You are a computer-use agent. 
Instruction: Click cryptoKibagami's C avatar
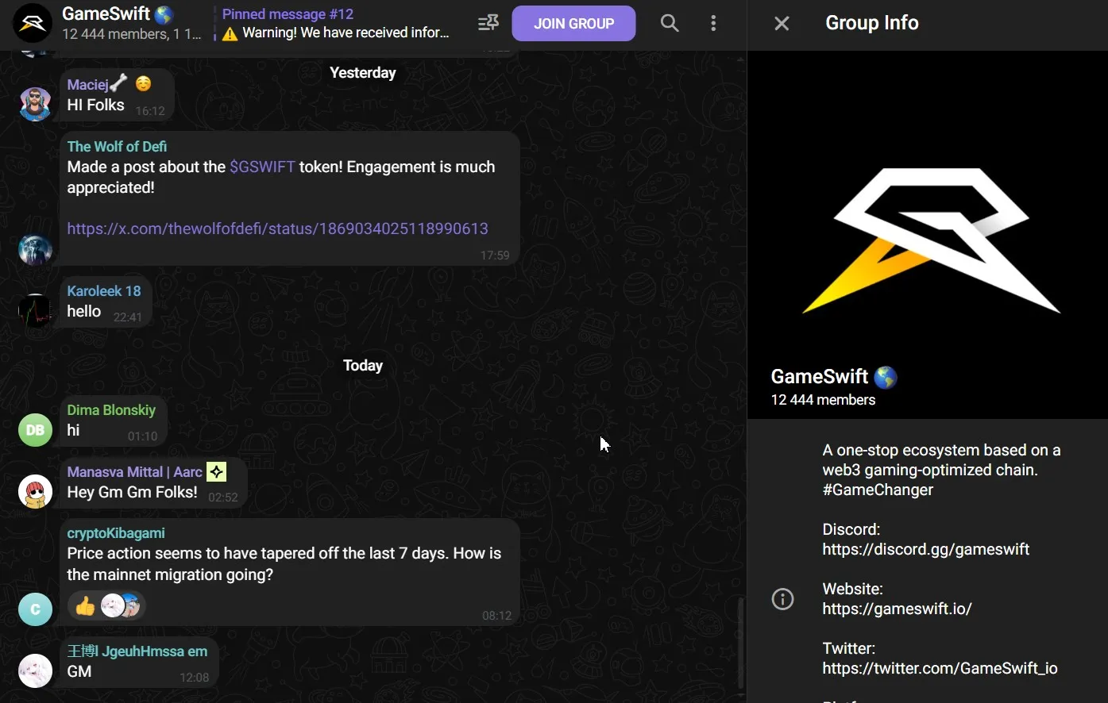35,609
